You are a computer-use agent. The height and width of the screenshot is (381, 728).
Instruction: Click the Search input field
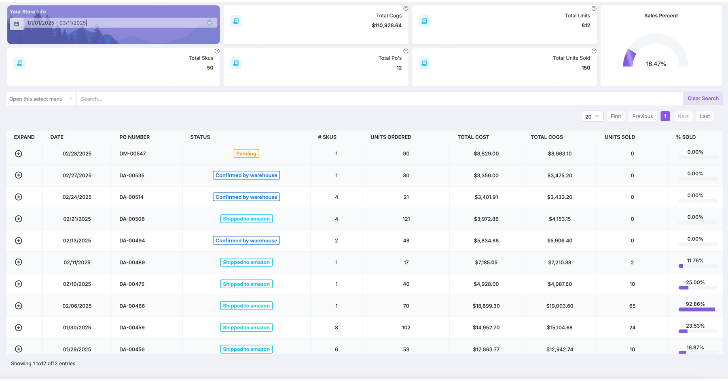(x=379, y=99)
